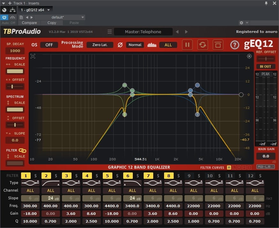Image resolution: width=279 pixels, height=228 pixels.
Task: Click the spectrum analyzer mountain icon
Action: click(x=152, y=45)
